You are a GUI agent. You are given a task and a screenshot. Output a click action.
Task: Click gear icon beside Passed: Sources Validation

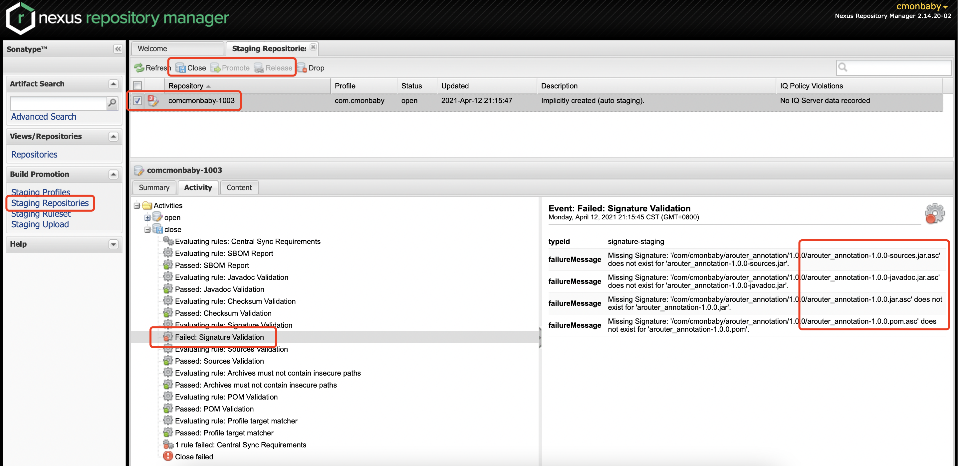pyautogui.click(x=168, y=361)
